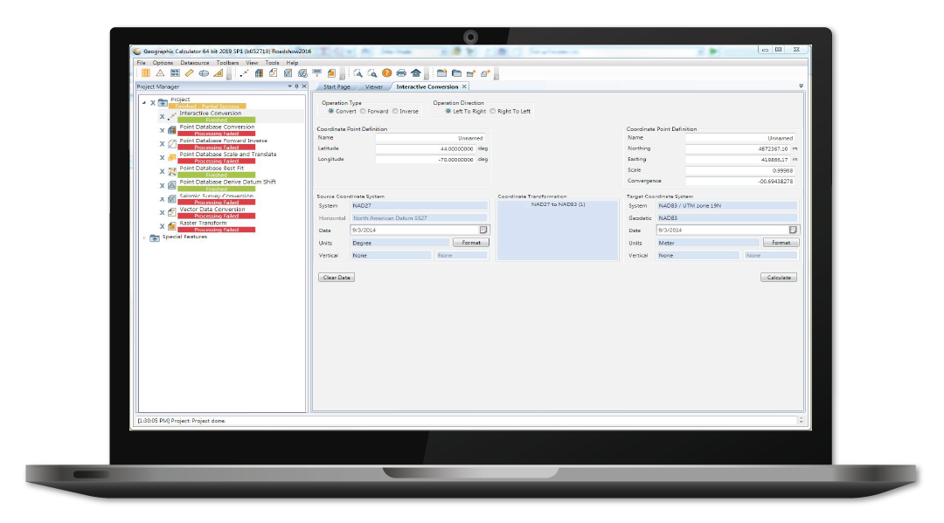
Task: Select the Inverse operation type
Action: (395, 111)
